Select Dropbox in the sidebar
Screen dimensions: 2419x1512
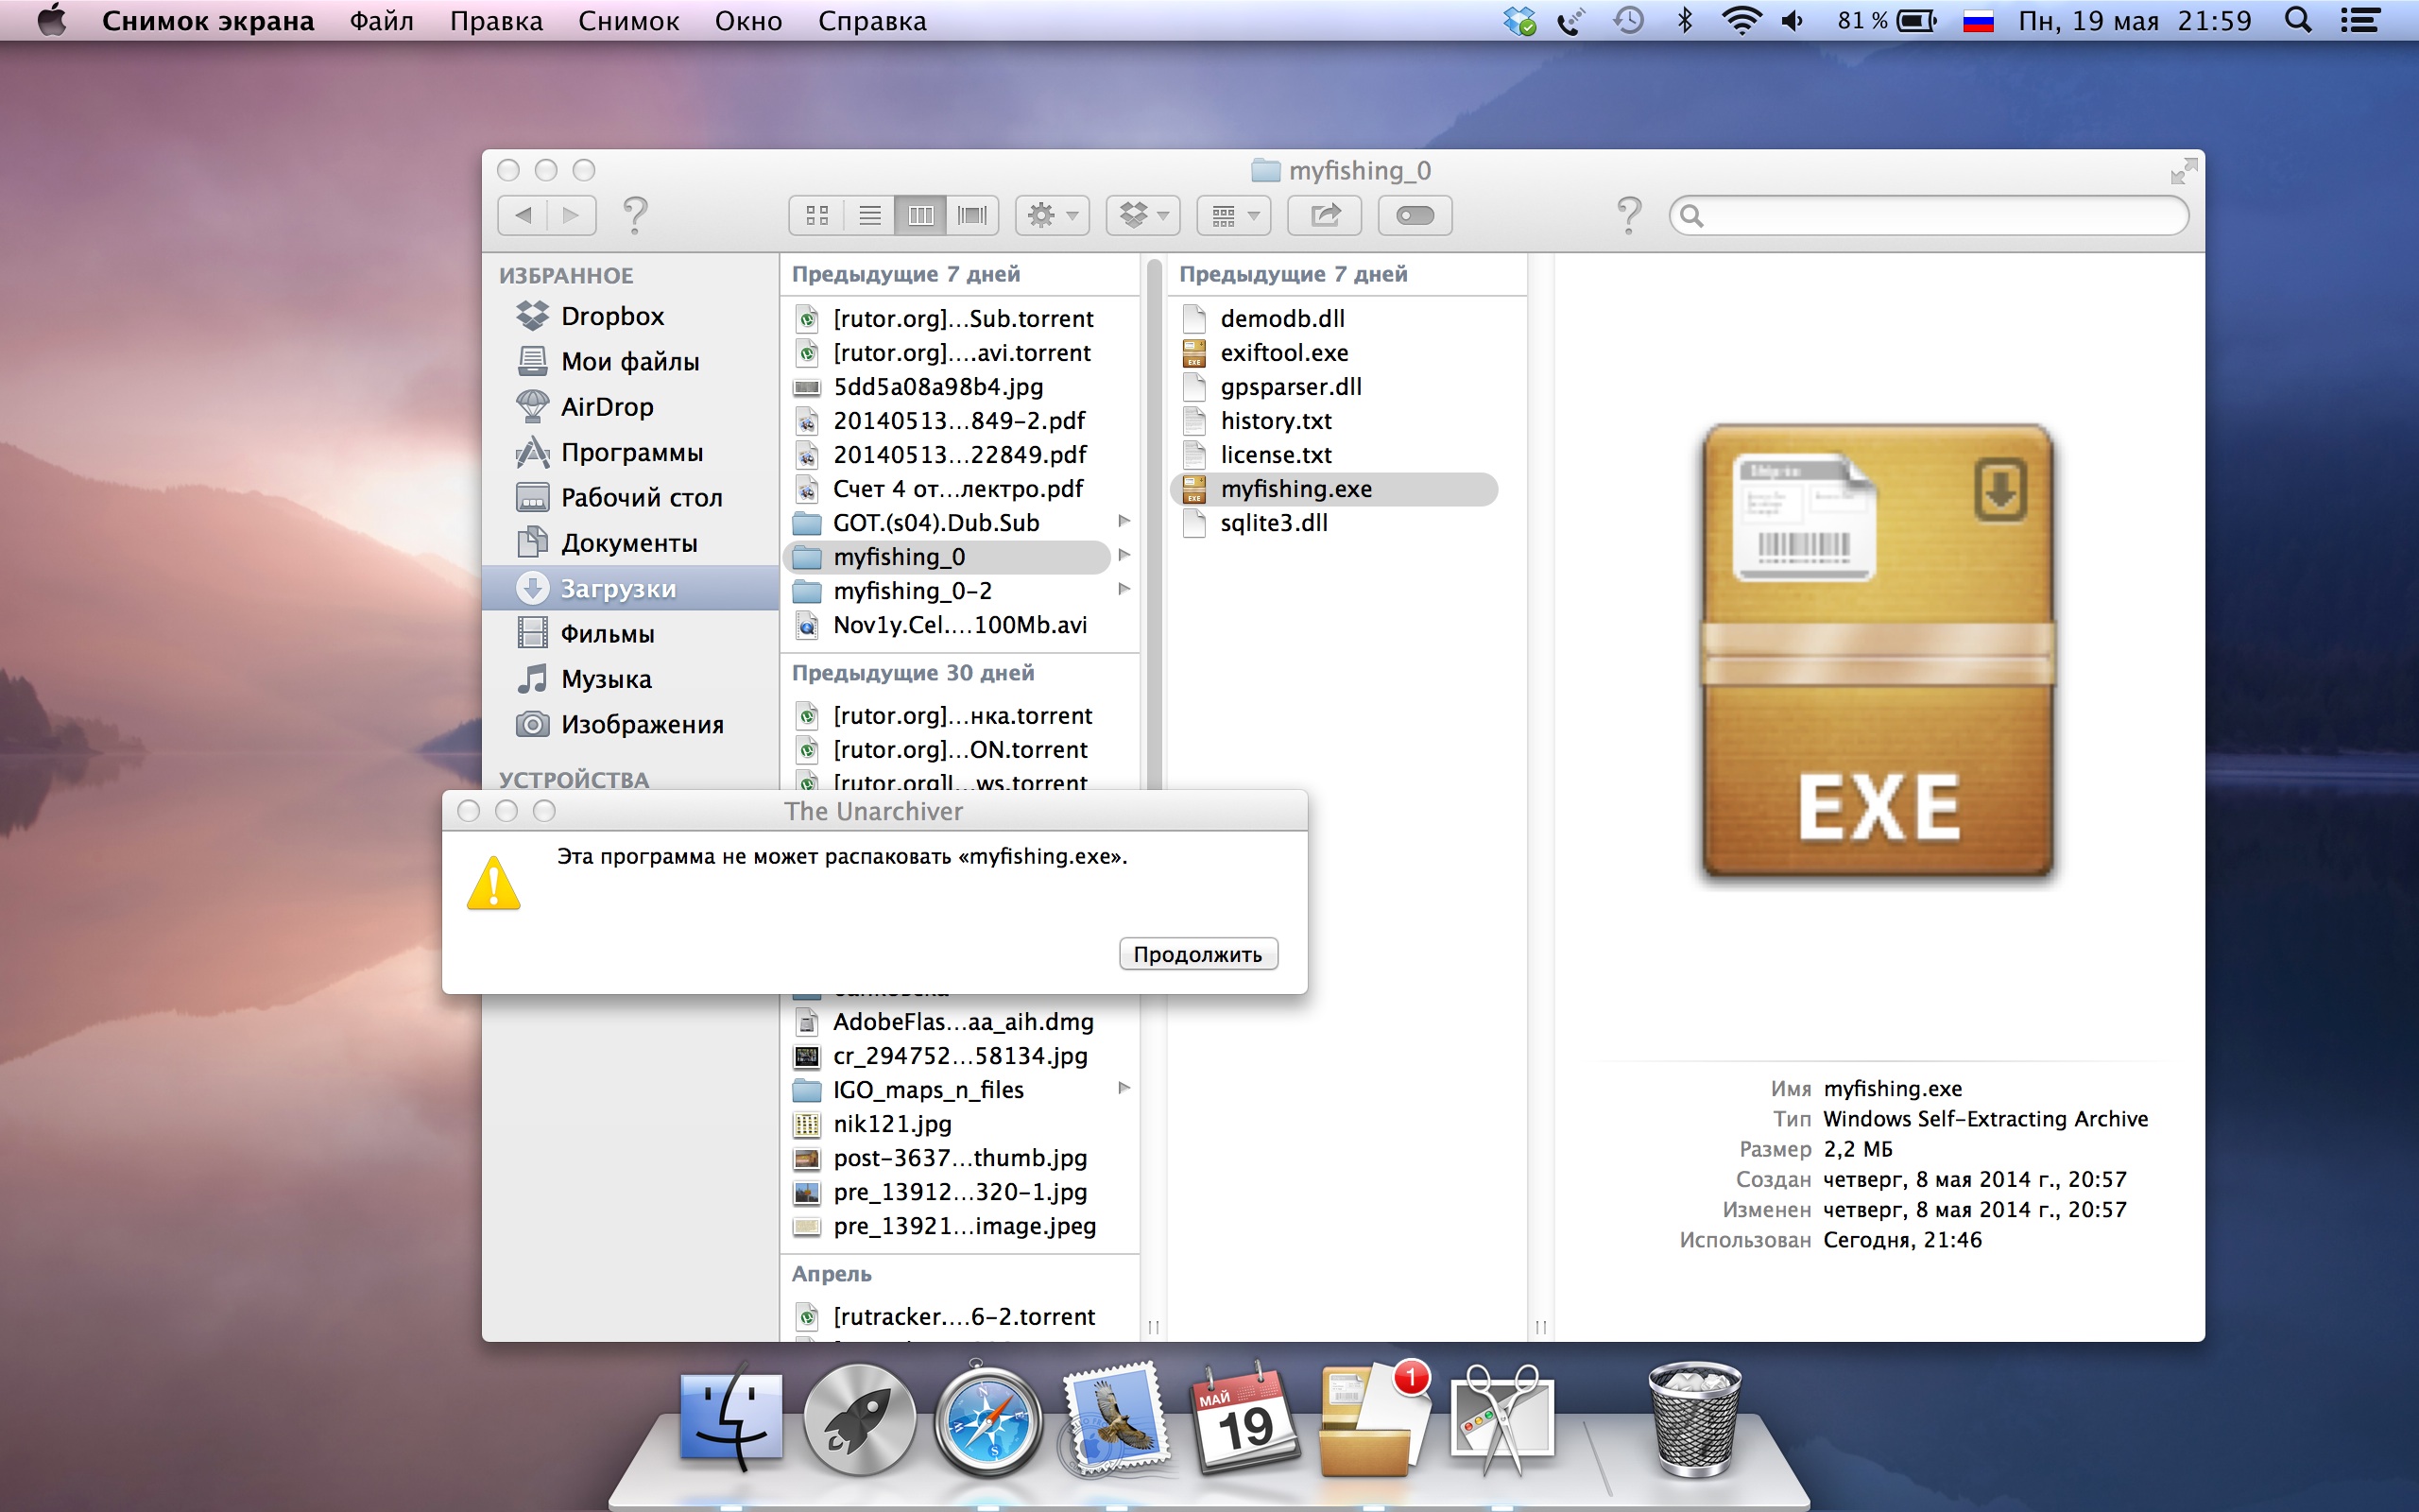(611, 316)
